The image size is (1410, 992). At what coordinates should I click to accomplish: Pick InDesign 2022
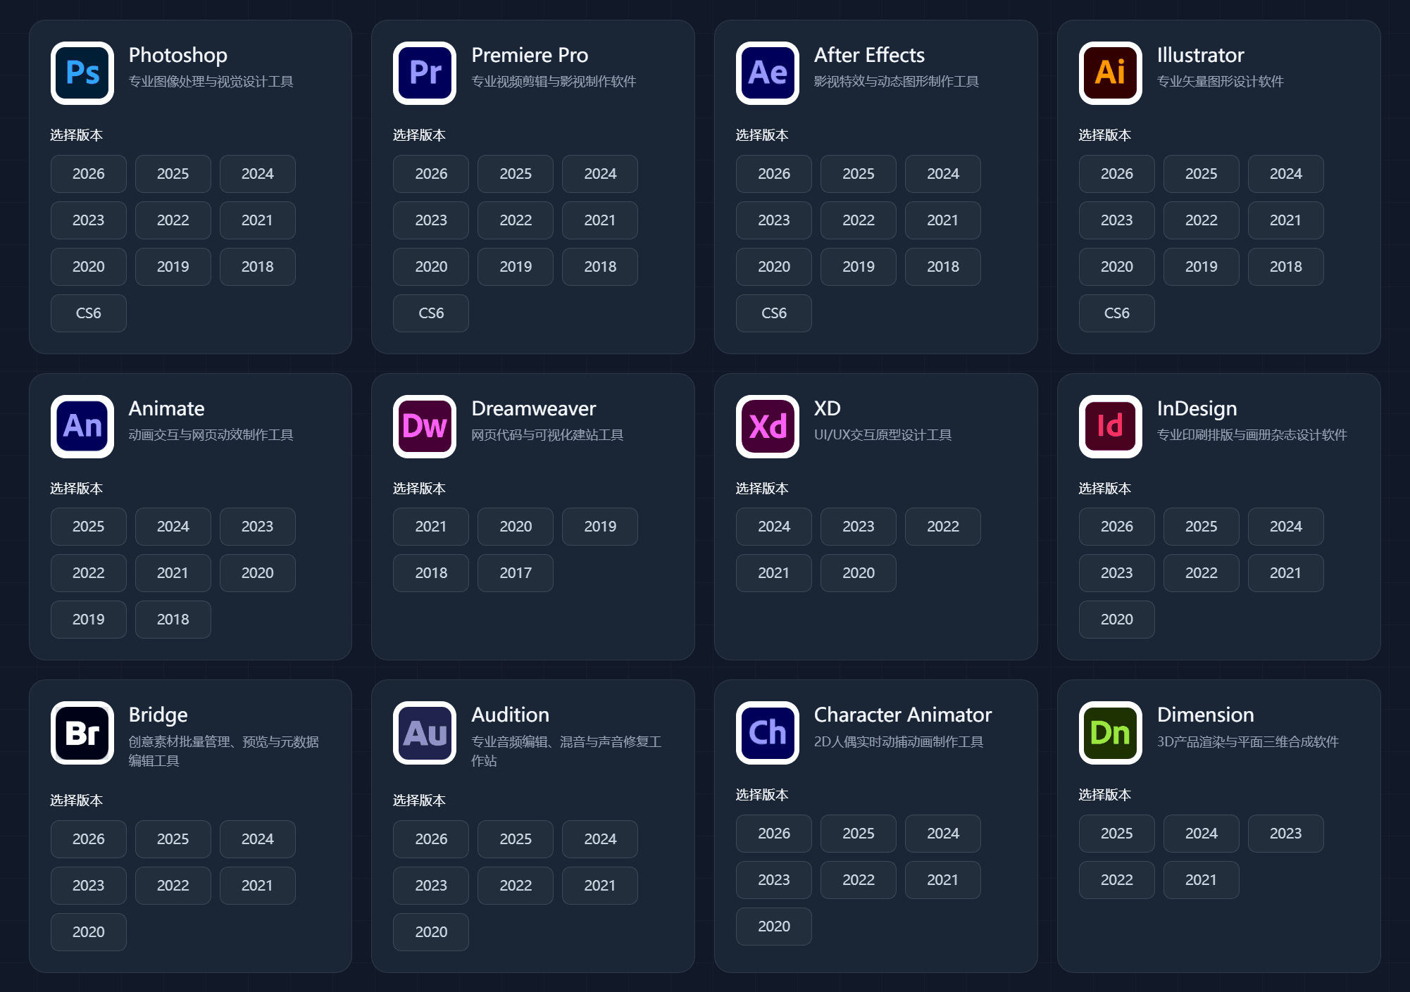coord(1202,573)
